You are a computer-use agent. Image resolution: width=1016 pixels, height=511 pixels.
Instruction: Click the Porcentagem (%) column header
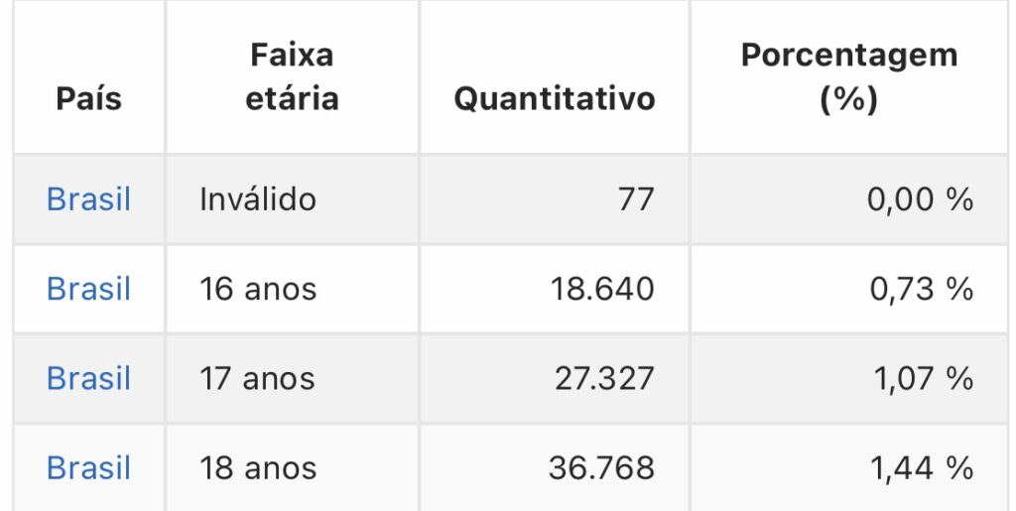coord(849,77)
